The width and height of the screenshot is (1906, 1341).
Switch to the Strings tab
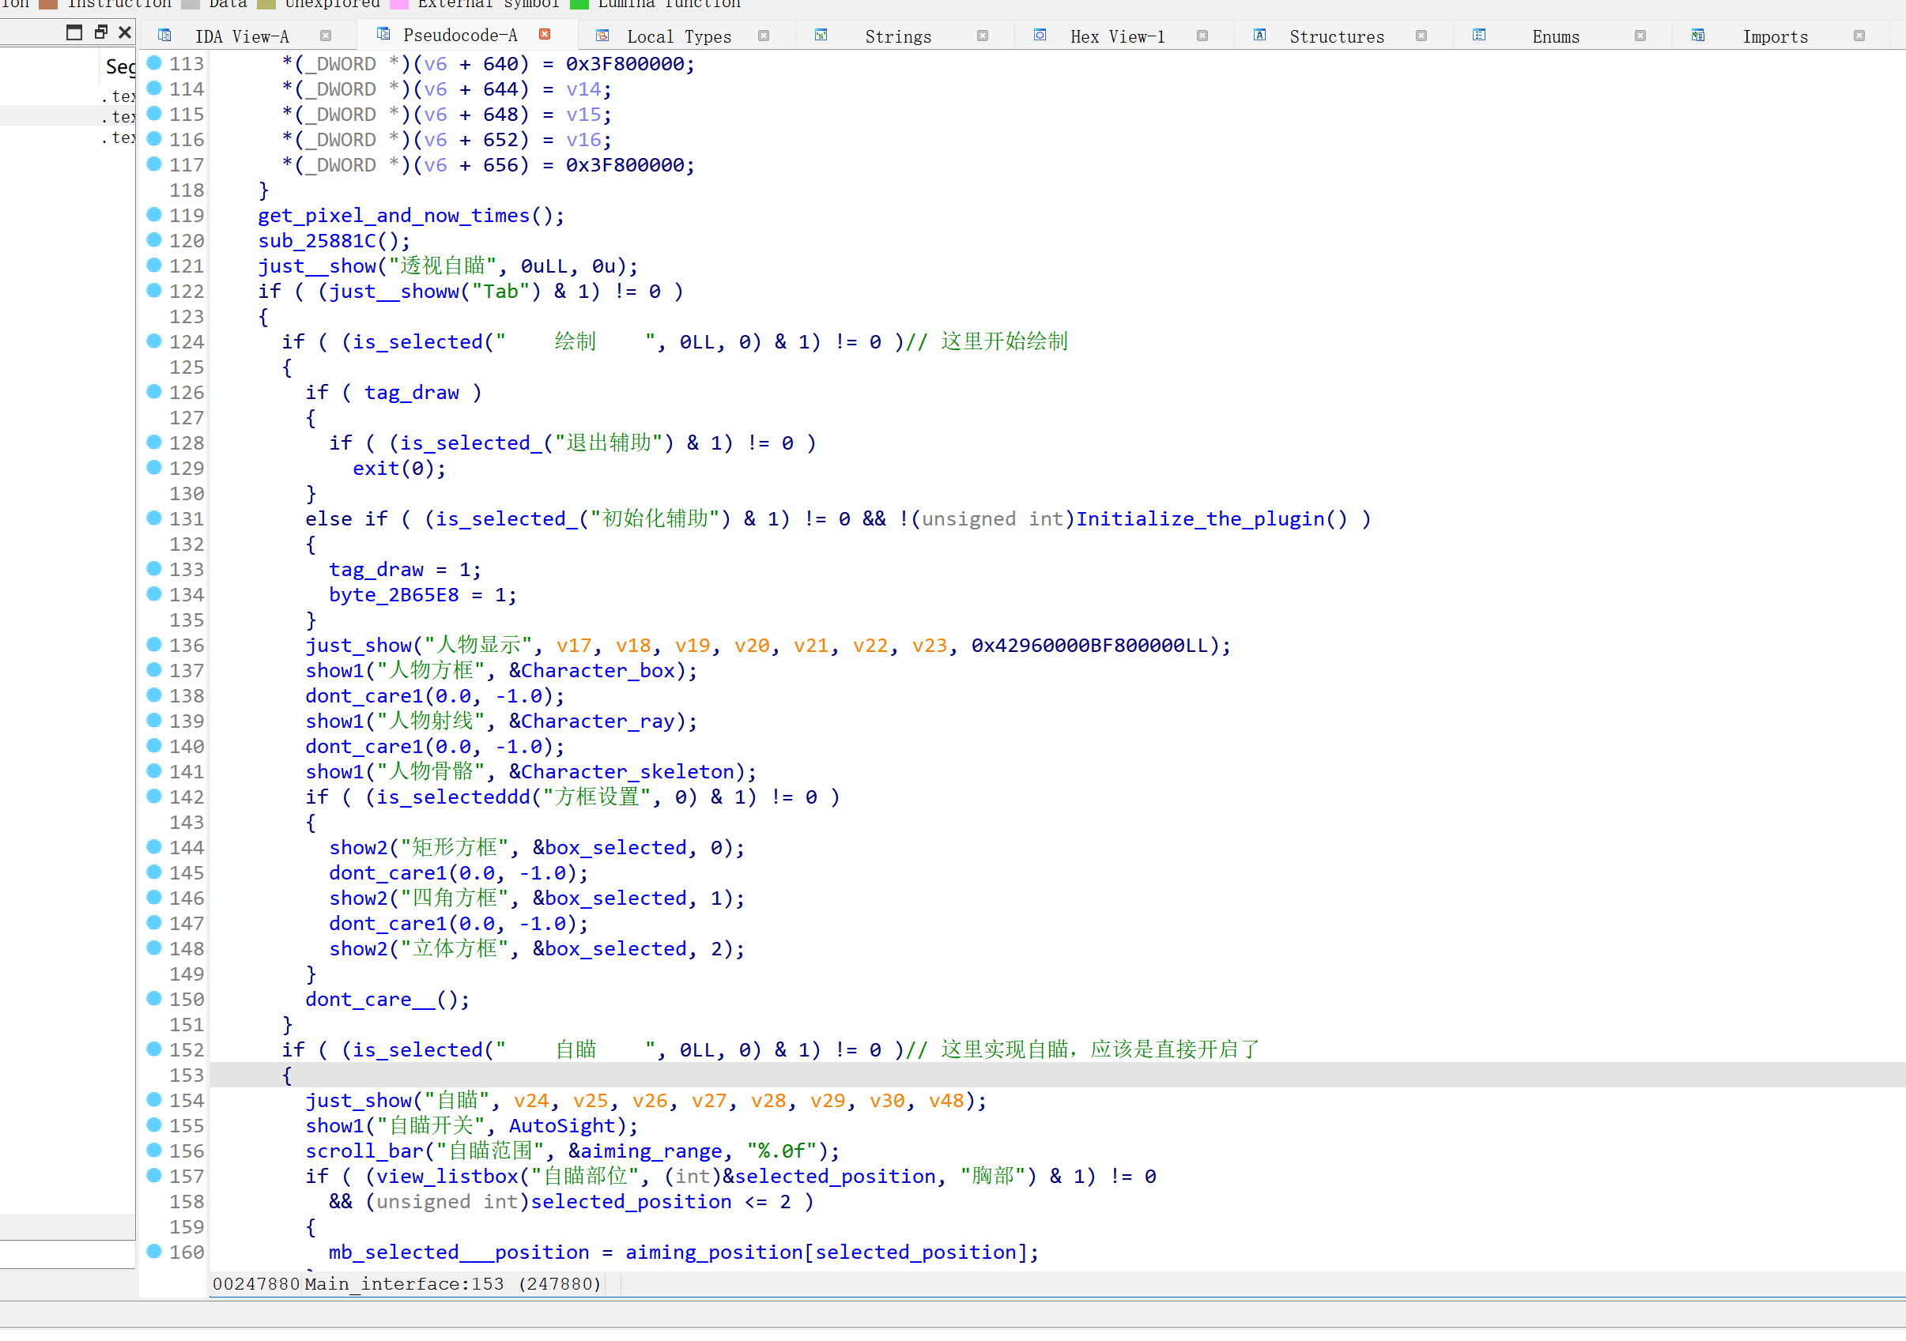pyautogui.click(x=897, y=36)
